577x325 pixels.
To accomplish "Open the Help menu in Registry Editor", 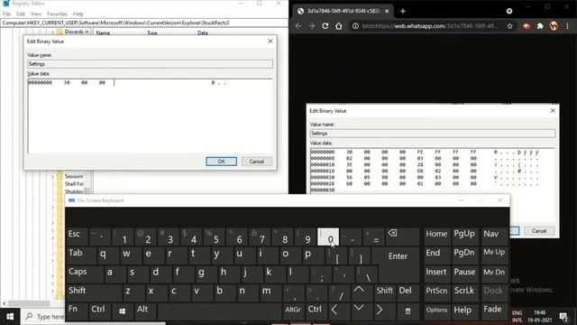I will [78, 14].
